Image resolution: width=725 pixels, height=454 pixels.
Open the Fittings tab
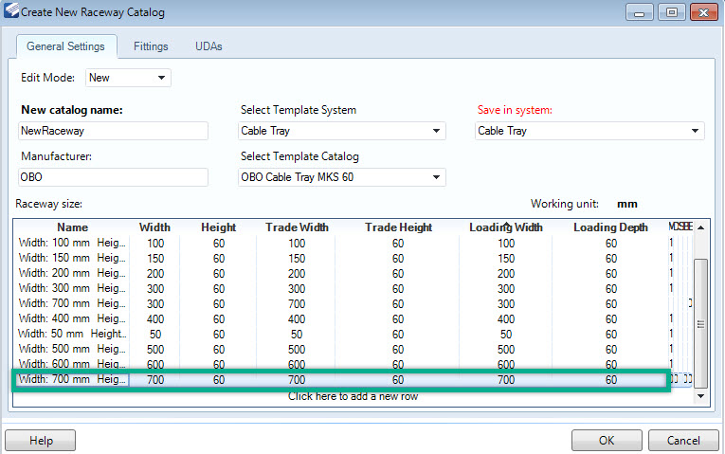[x=151, y=46]
